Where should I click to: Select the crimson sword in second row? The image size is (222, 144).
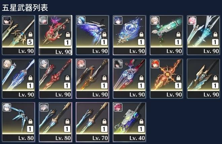pyautogui.click(x=55, y=79)
